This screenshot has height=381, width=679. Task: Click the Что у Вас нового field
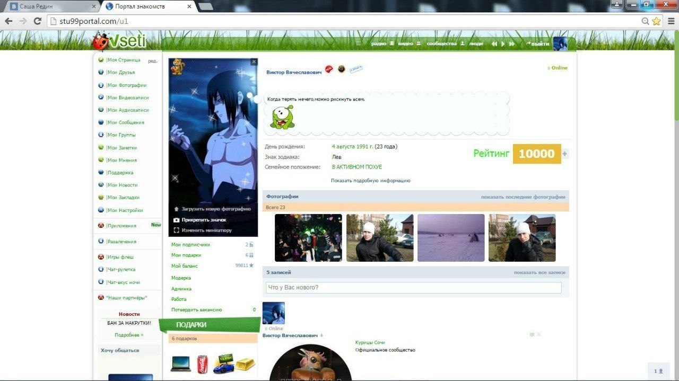pyautogui.click(x=414, y=288)
